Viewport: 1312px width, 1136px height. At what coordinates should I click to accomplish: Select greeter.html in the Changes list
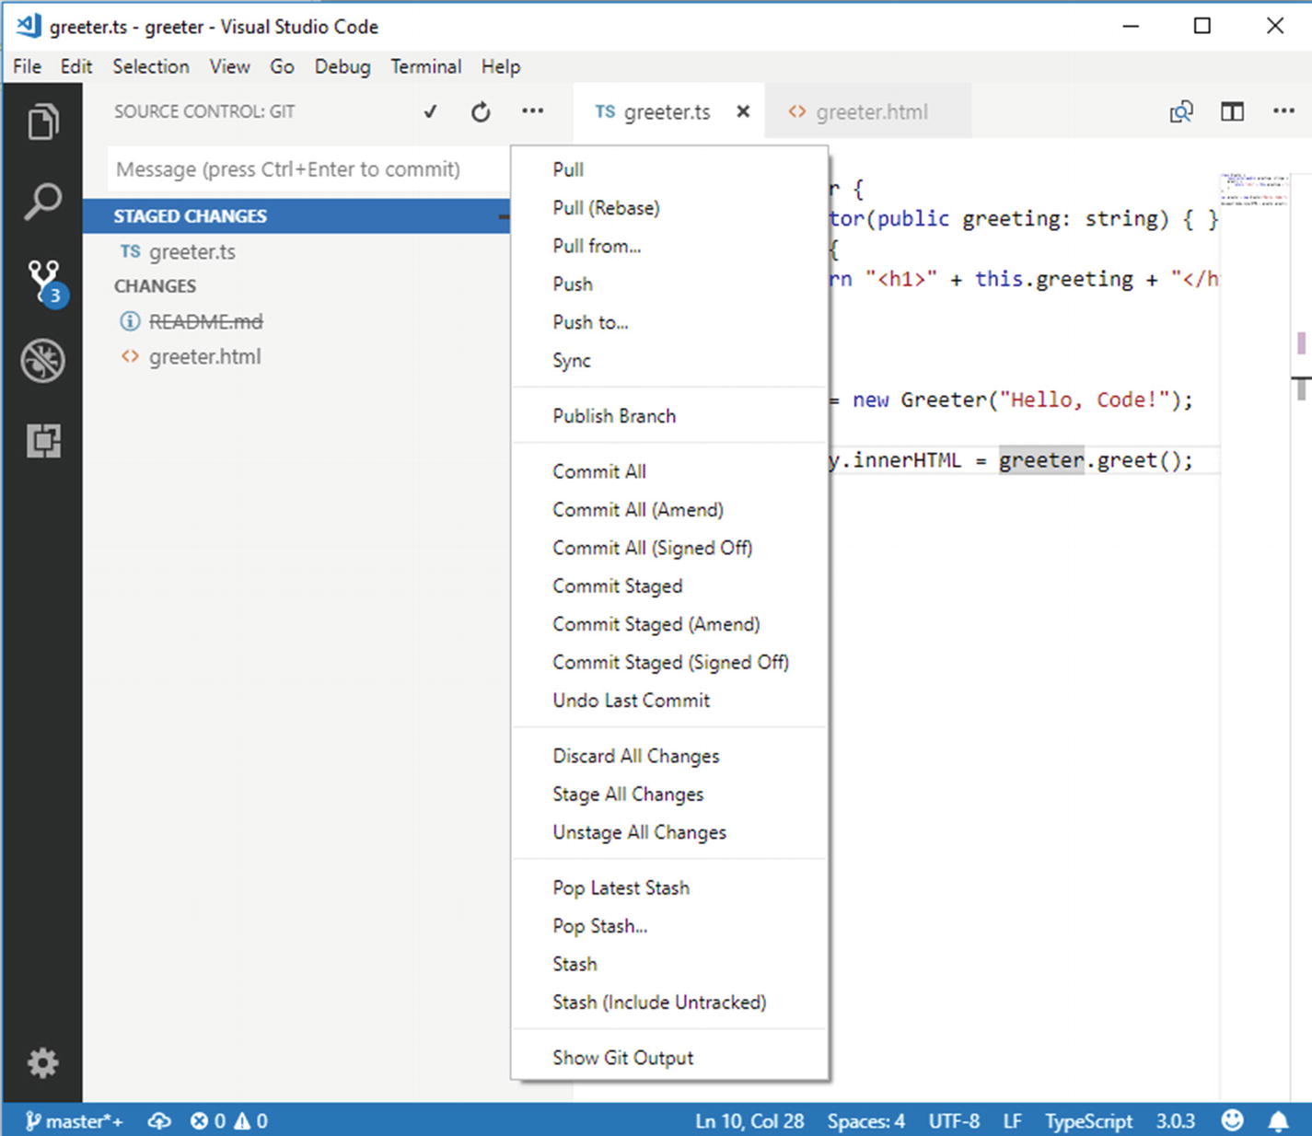[204, 357]
